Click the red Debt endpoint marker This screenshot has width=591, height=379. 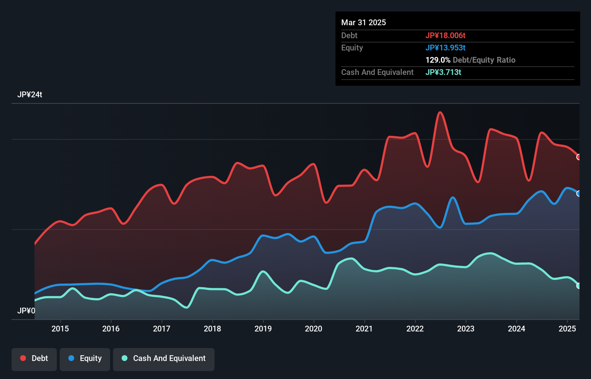pos(579,157)
